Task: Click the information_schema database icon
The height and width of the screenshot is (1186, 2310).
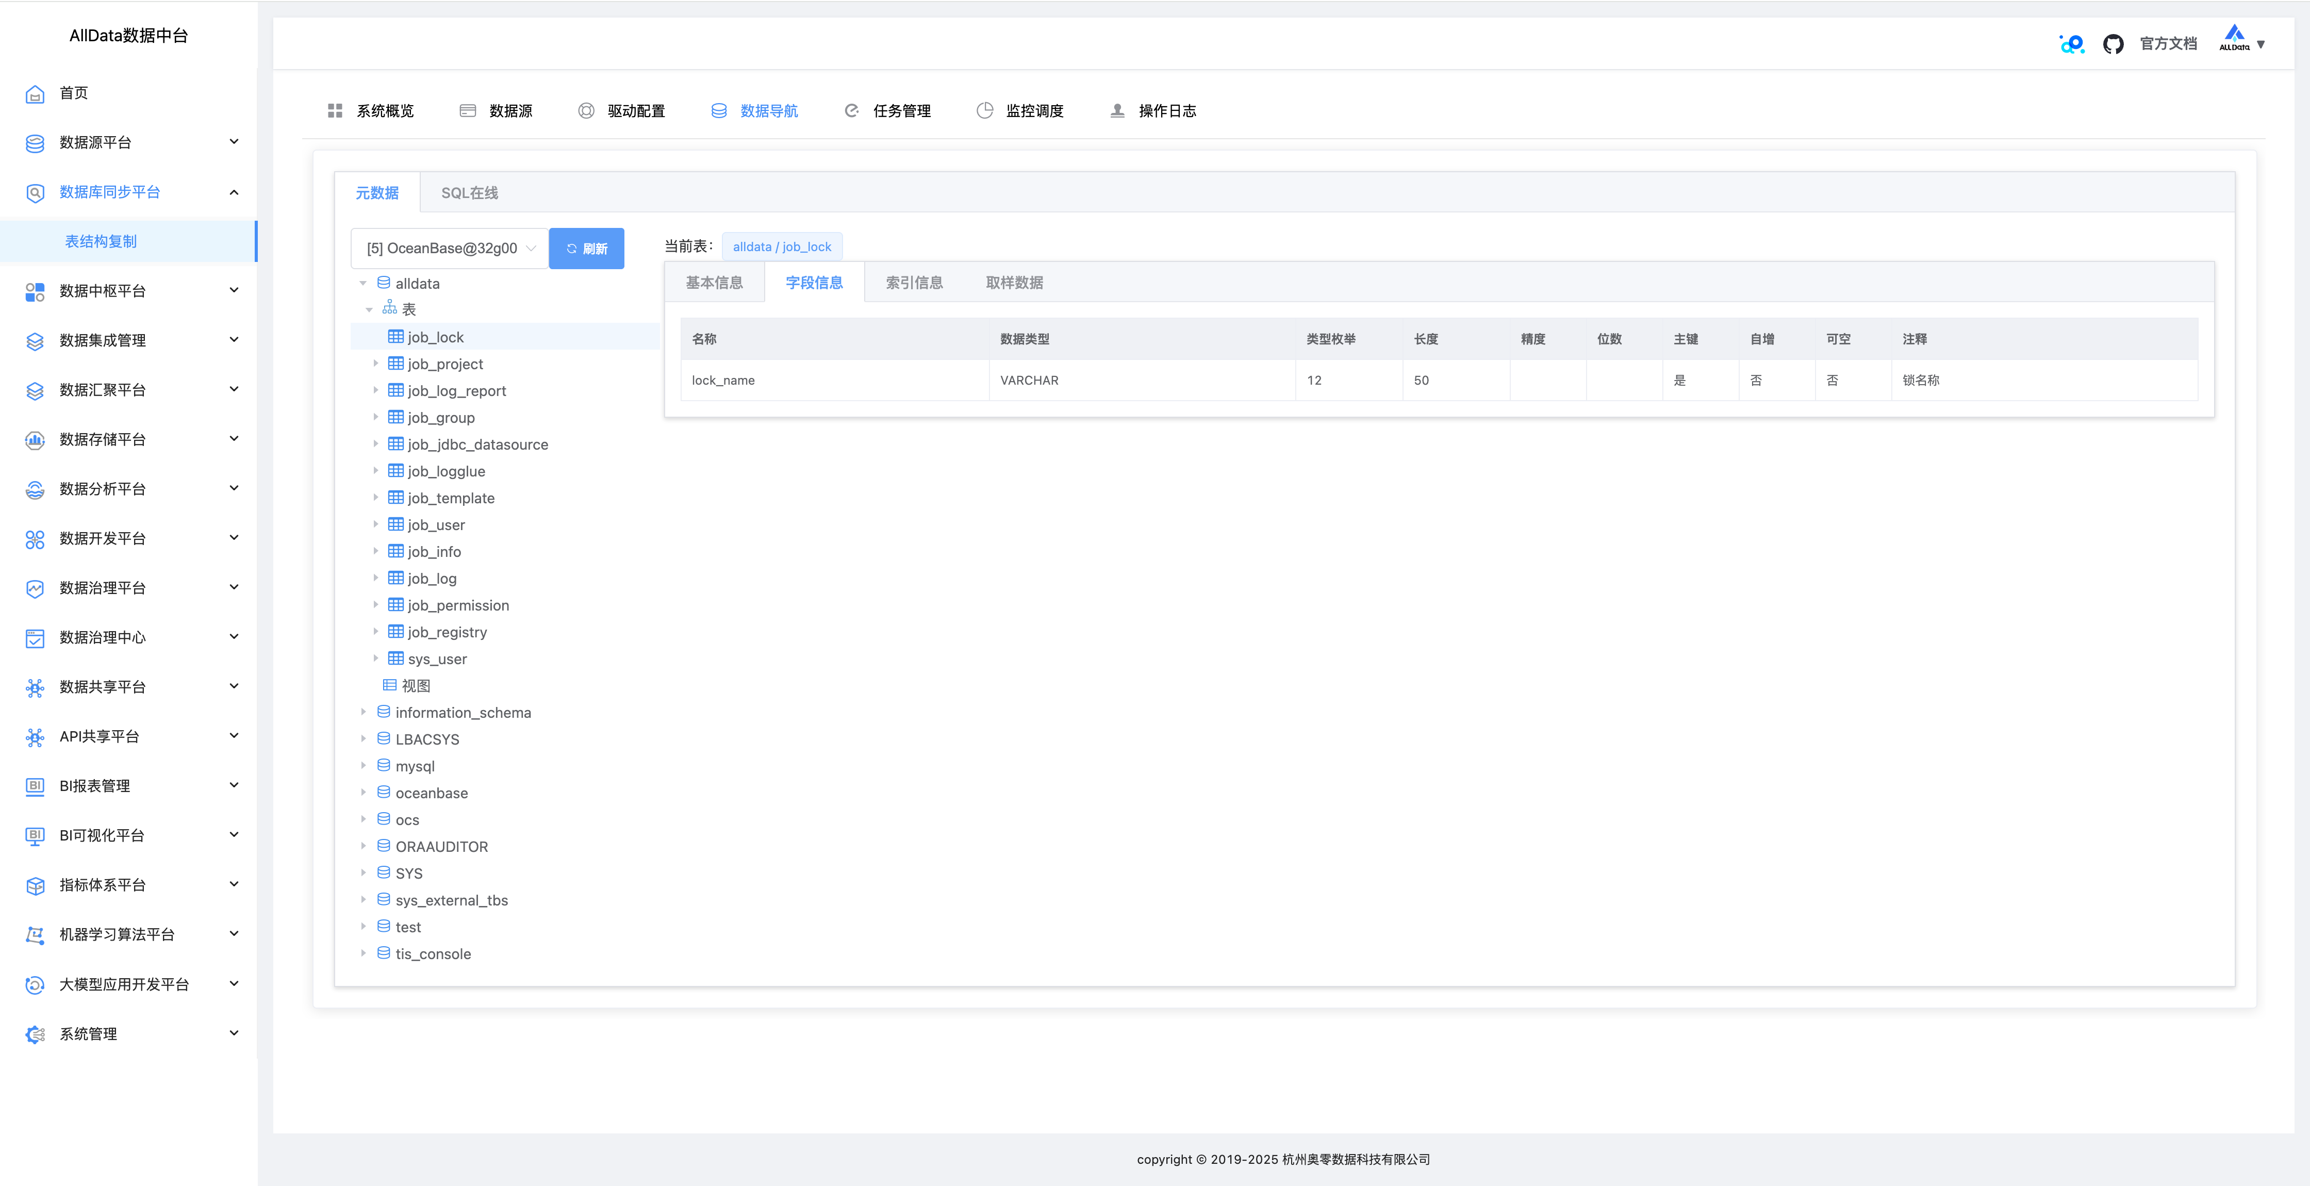Action: pyautogui.click(x=384, y=712)
